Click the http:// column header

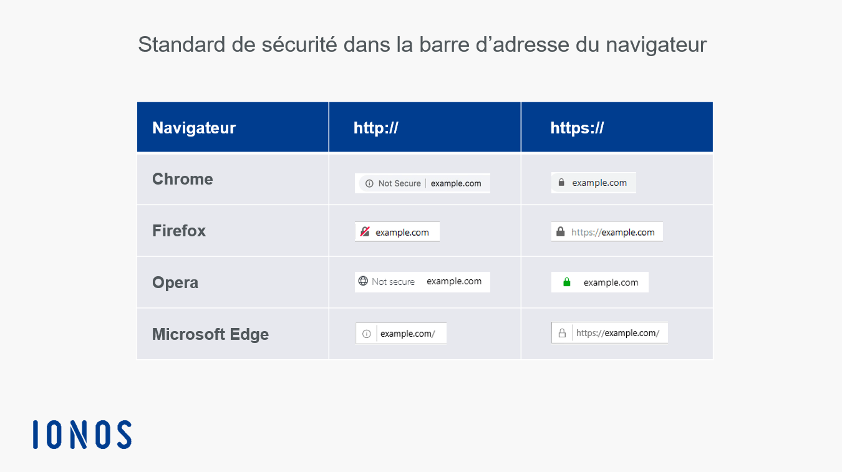tap(376, 128)
